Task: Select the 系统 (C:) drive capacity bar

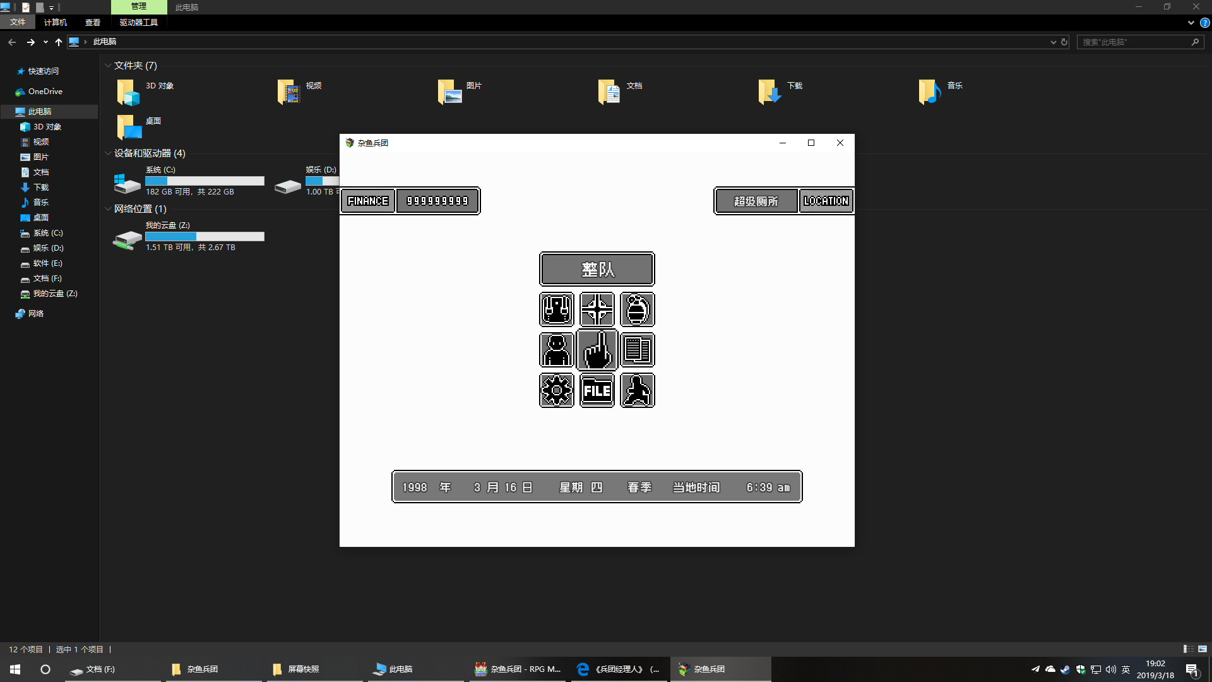Action: 205,181
